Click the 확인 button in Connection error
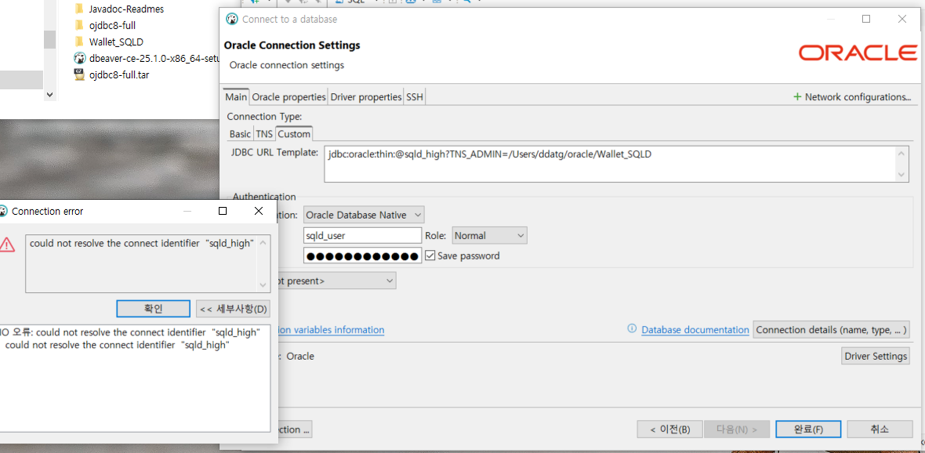Image resolution: width=925 pixels, height=453 pixels. click(x=153, y=309)
